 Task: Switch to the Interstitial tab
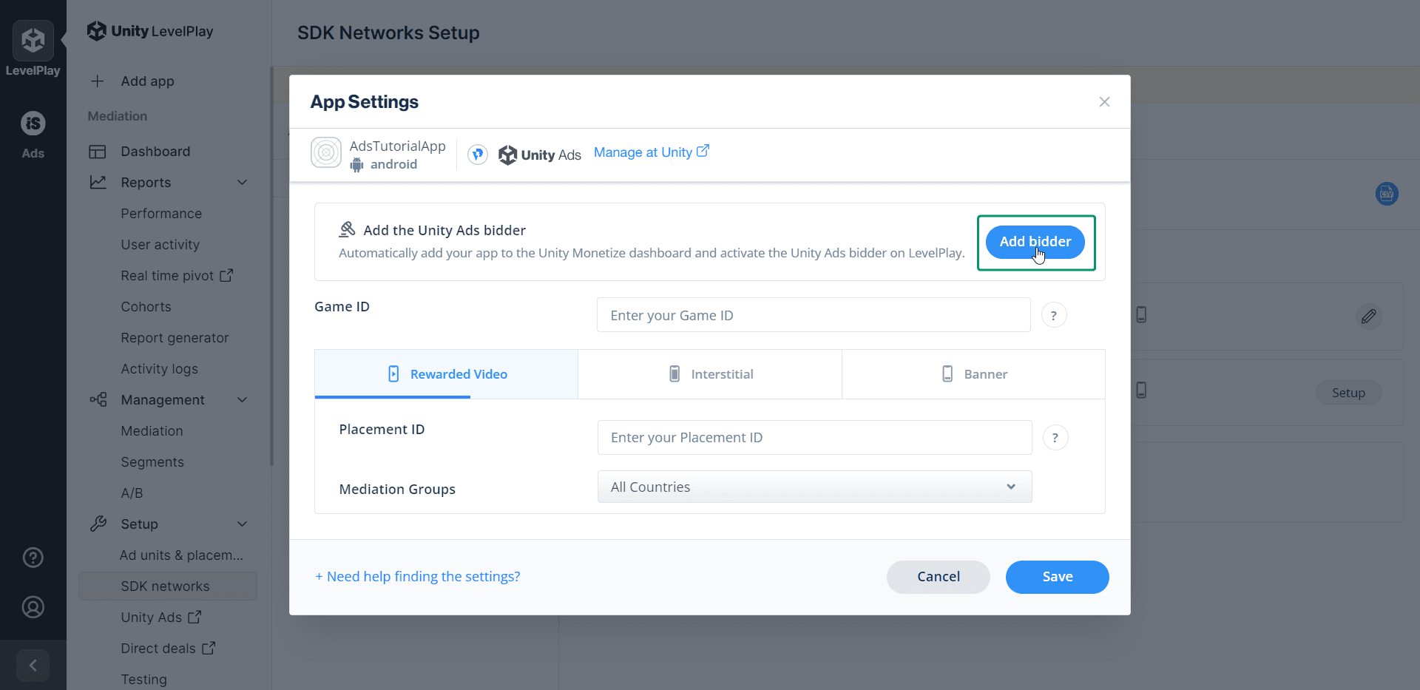(x=710, y=374)
